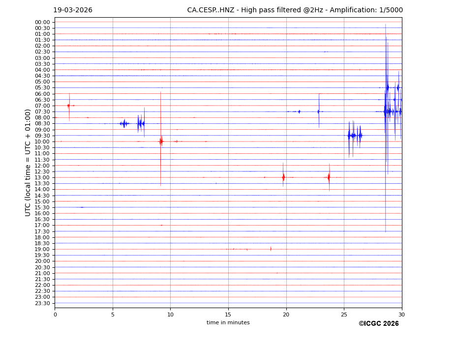Select the CA.CESP..HNZ plot title
Screen dimensions: 456x342
pos(295,10)
